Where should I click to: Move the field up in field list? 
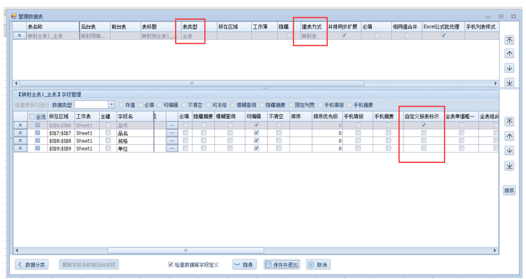(509, 136)
